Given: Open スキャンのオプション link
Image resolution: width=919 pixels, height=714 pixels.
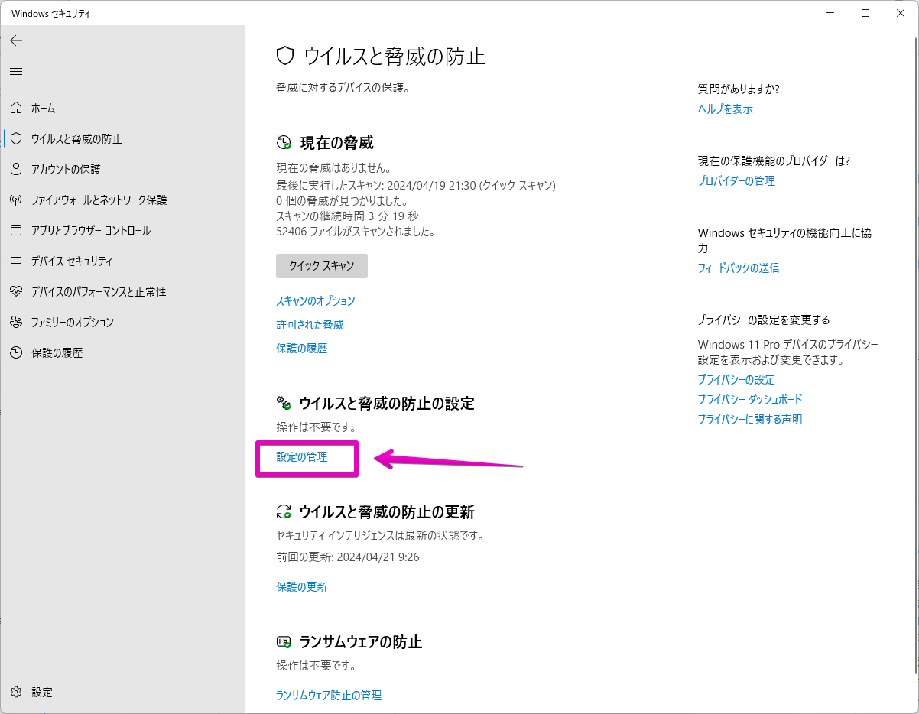Looking at the screenshot, I should (x=315, y=300).
